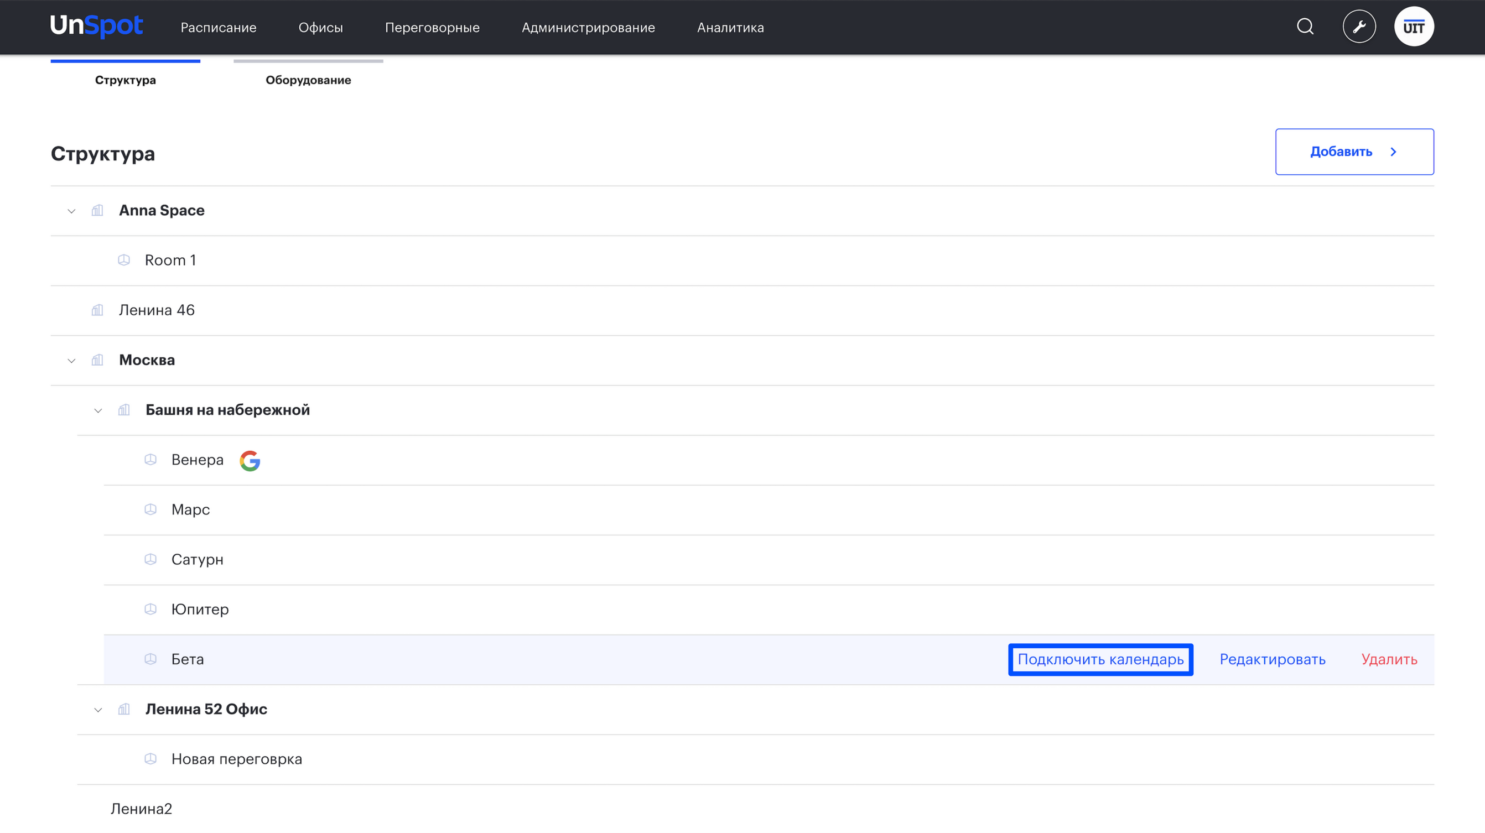
Task: Select the Москва row
Action: 742,360
